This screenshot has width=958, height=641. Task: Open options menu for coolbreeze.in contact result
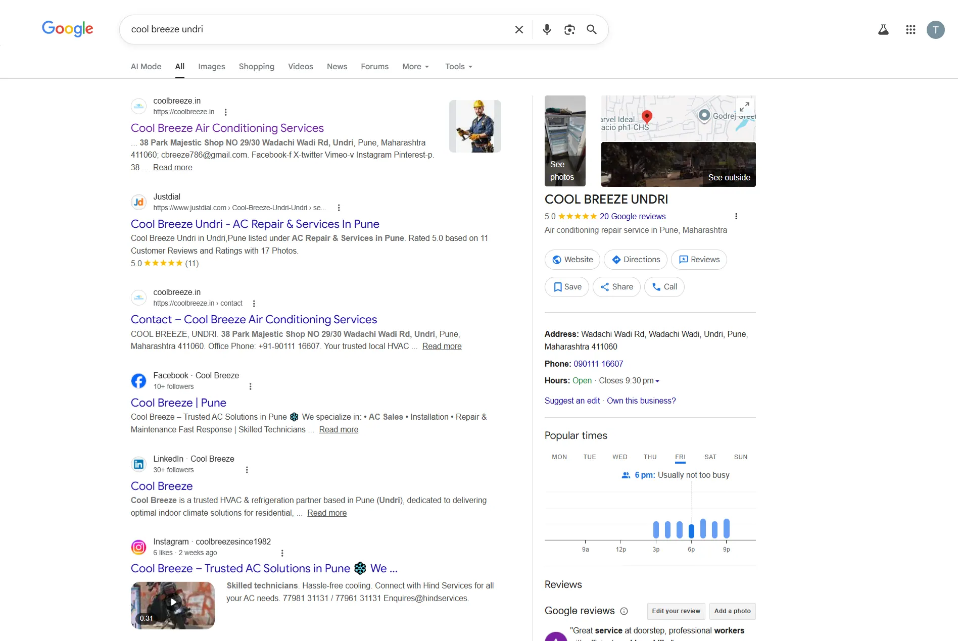[254, 304]
